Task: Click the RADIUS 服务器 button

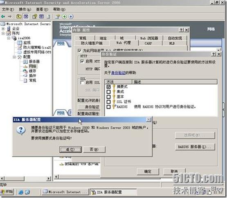Action: click(195, 147)
